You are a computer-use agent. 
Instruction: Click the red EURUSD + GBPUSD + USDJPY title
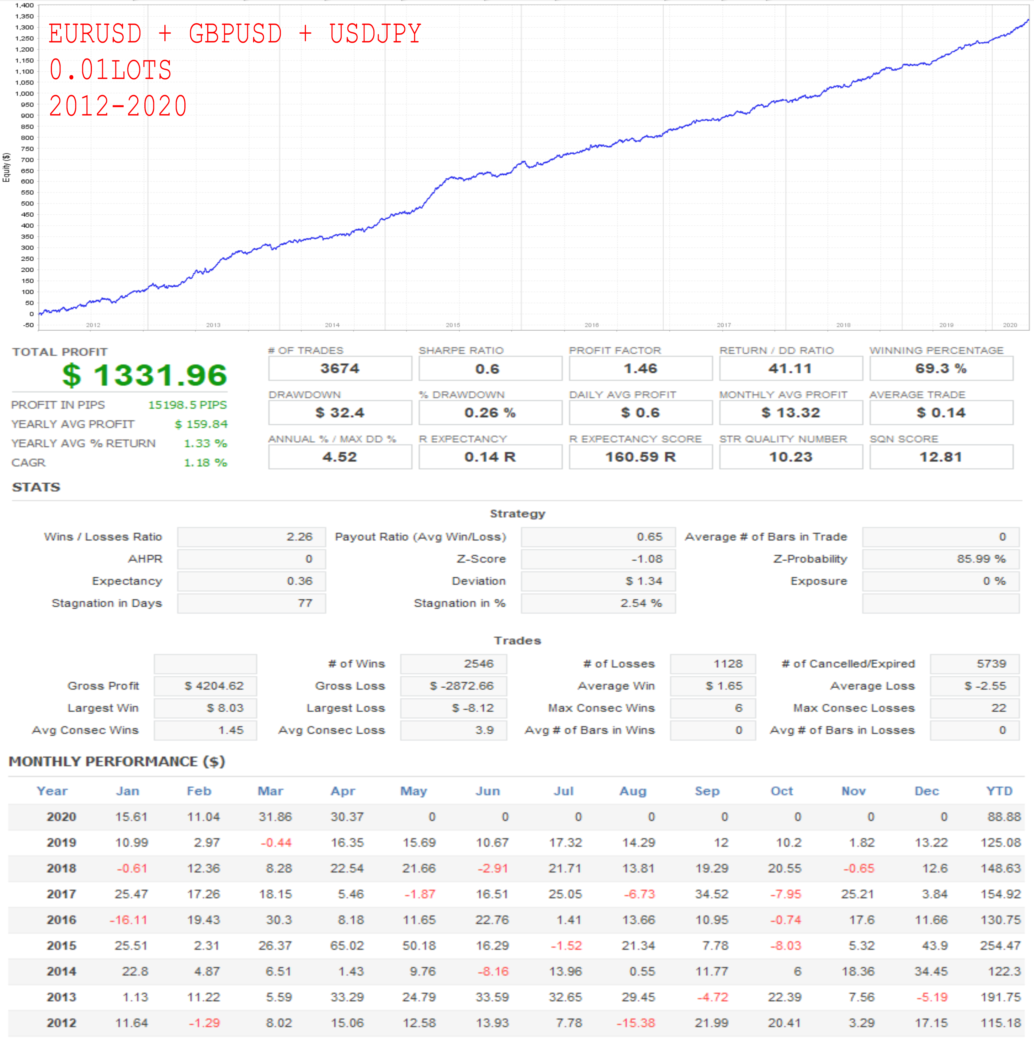(235, 34)
